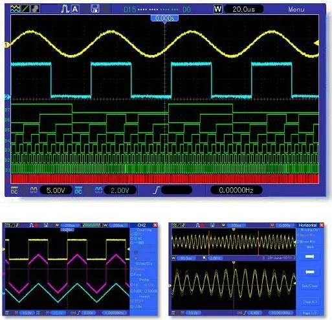
Task: Click the 20.0us timebase field
Action: (x=244, y=9)
